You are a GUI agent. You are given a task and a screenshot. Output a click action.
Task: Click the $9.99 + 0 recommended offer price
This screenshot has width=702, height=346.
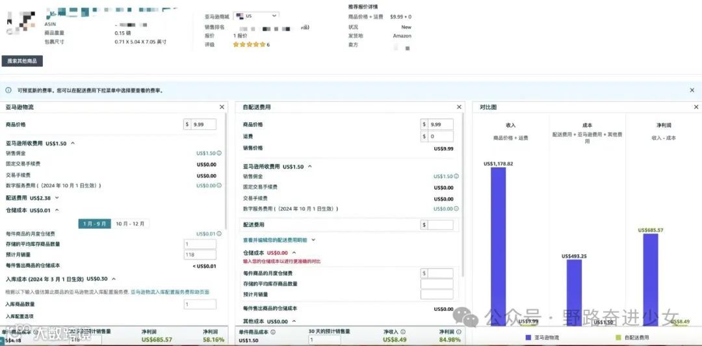pos(400,16)
